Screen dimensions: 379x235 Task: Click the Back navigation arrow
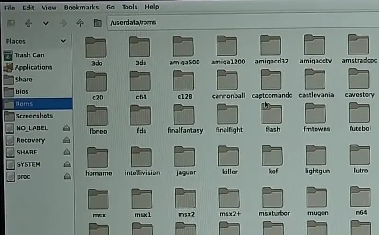click(x=28, y=23)
